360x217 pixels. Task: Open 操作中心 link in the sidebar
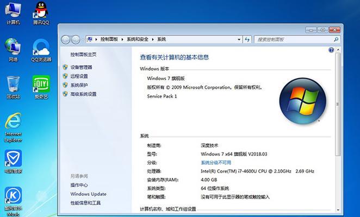pyautogui.click(x=79, y=185)
